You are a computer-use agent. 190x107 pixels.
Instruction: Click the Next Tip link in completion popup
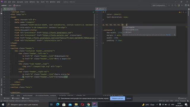[168, 35]
